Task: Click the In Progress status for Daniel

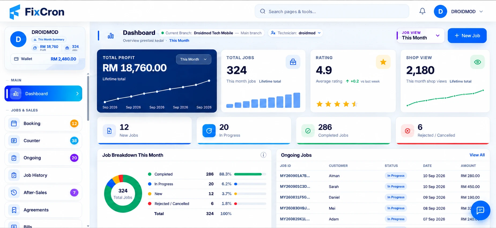Action: click(x=396, y=197)
